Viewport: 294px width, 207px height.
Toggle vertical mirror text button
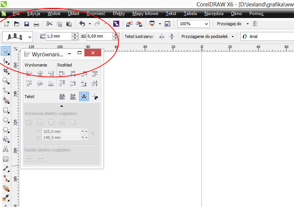172,37
